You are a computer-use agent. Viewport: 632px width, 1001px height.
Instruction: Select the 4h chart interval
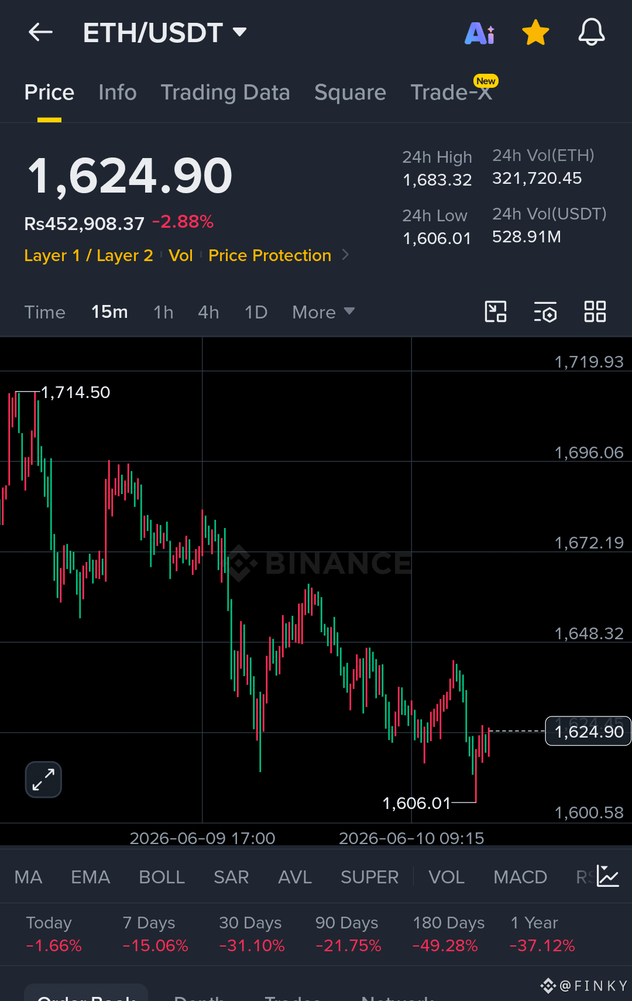[x=208, y=312]
